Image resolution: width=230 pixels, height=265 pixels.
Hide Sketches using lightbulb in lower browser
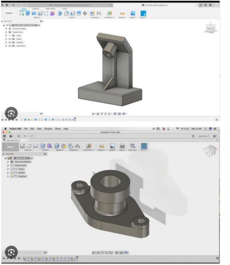(x=12, y=177)
